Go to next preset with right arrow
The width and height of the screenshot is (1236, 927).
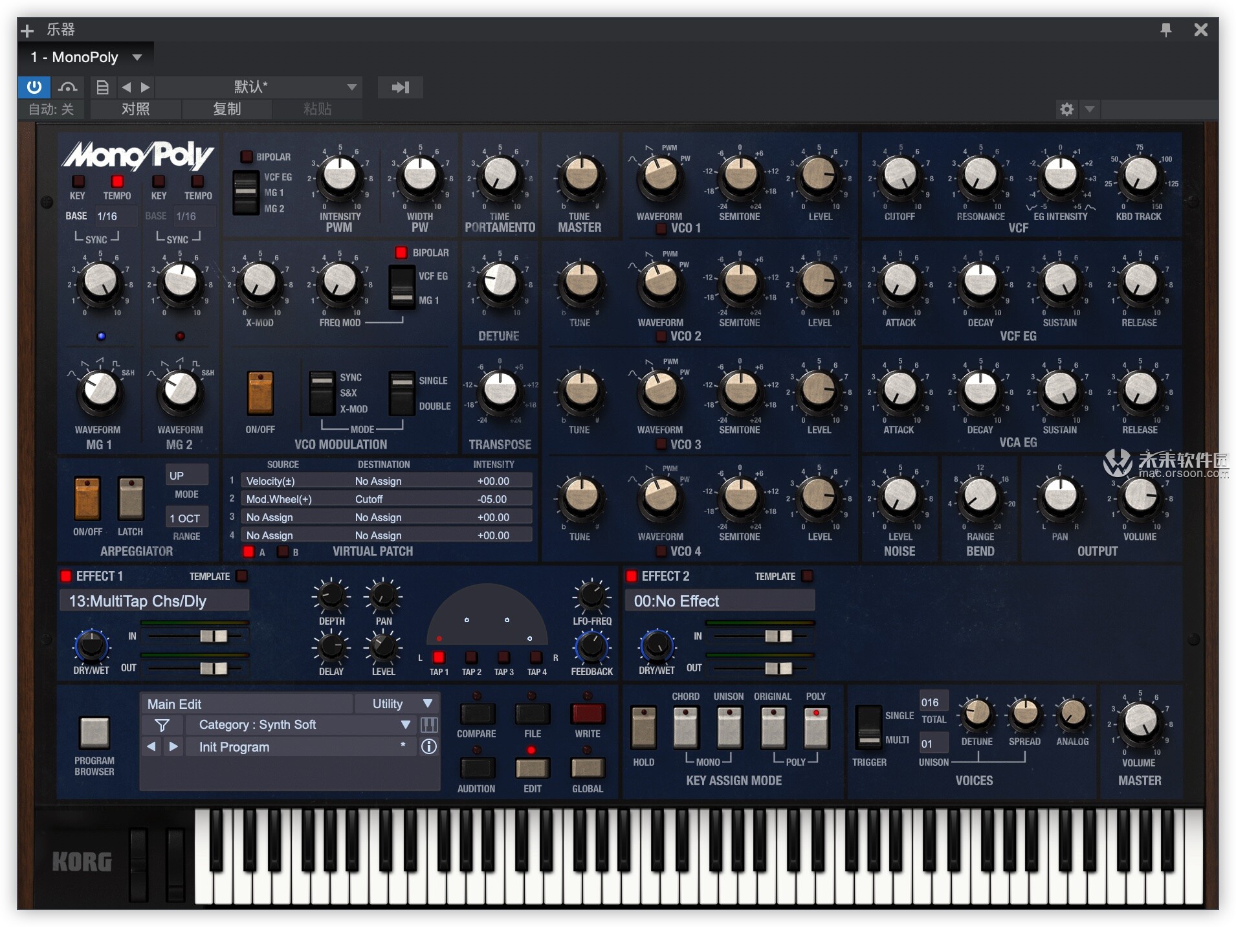tap(145, 87)
